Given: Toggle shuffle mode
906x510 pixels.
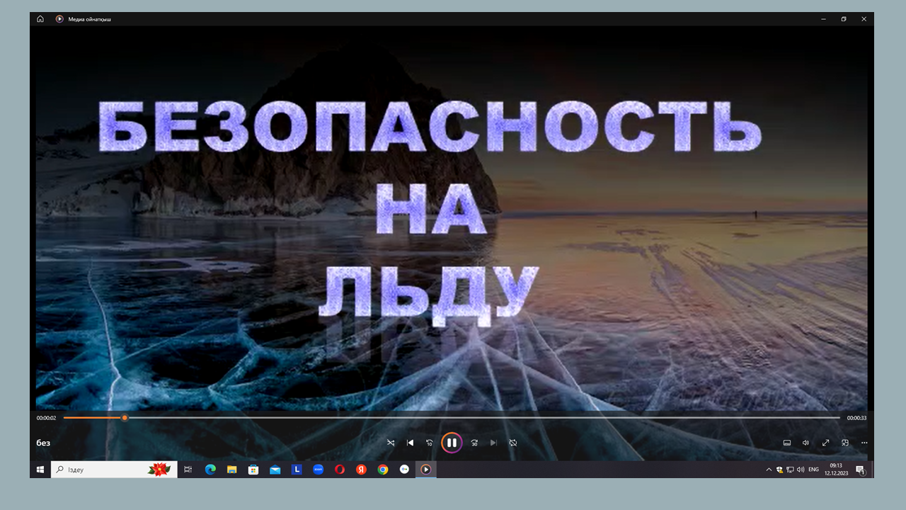Looking at the screenshot, I should click(x=391, y=443).
